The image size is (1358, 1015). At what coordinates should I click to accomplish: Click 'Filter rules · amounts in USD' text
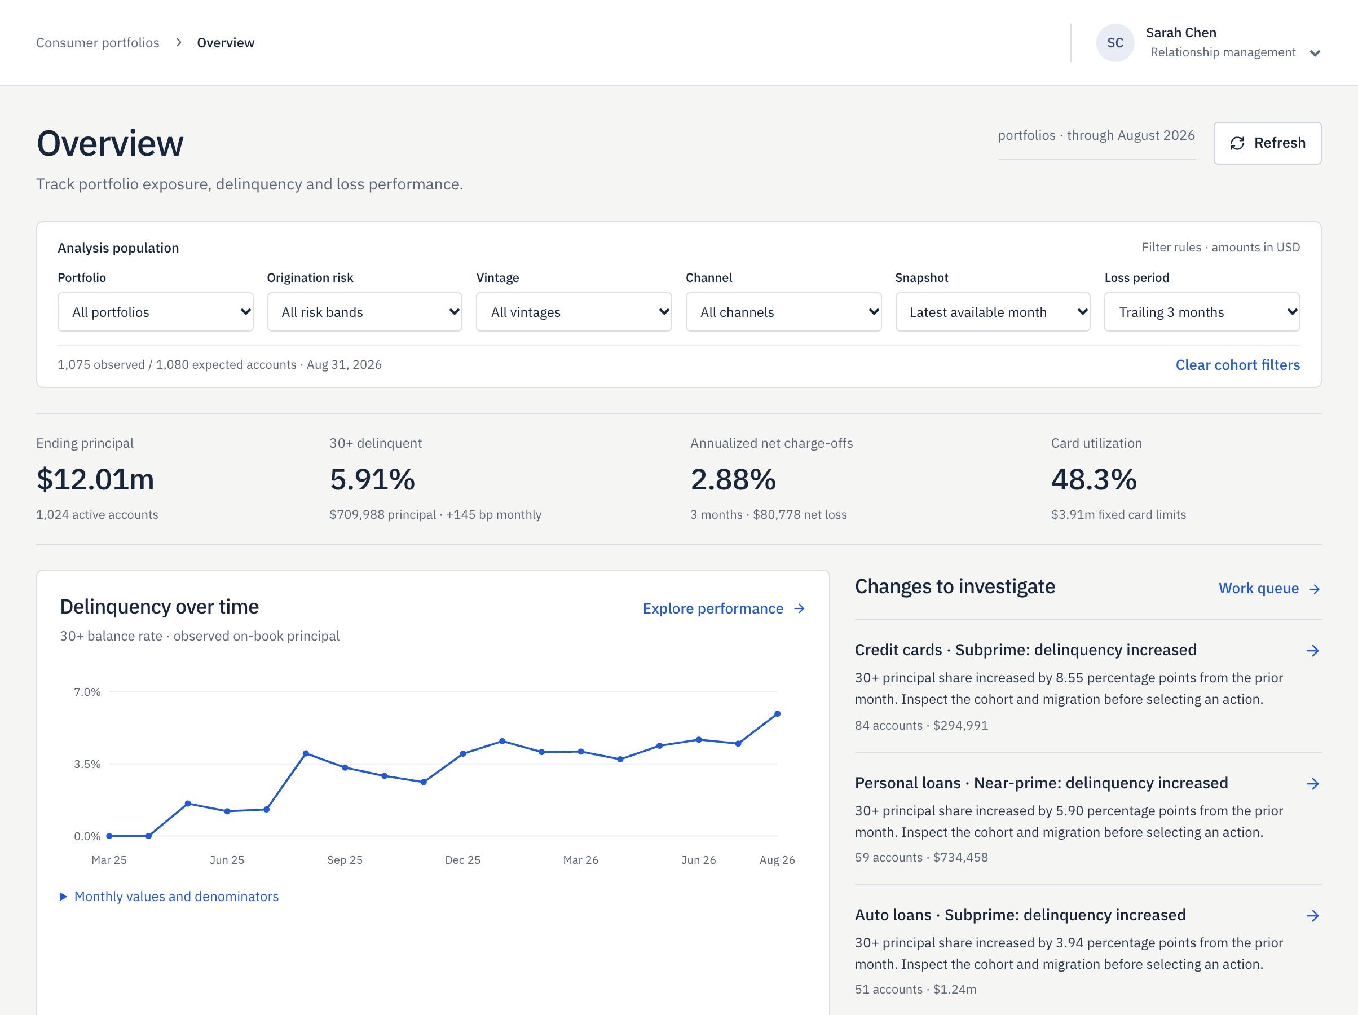coord(1220,248)
